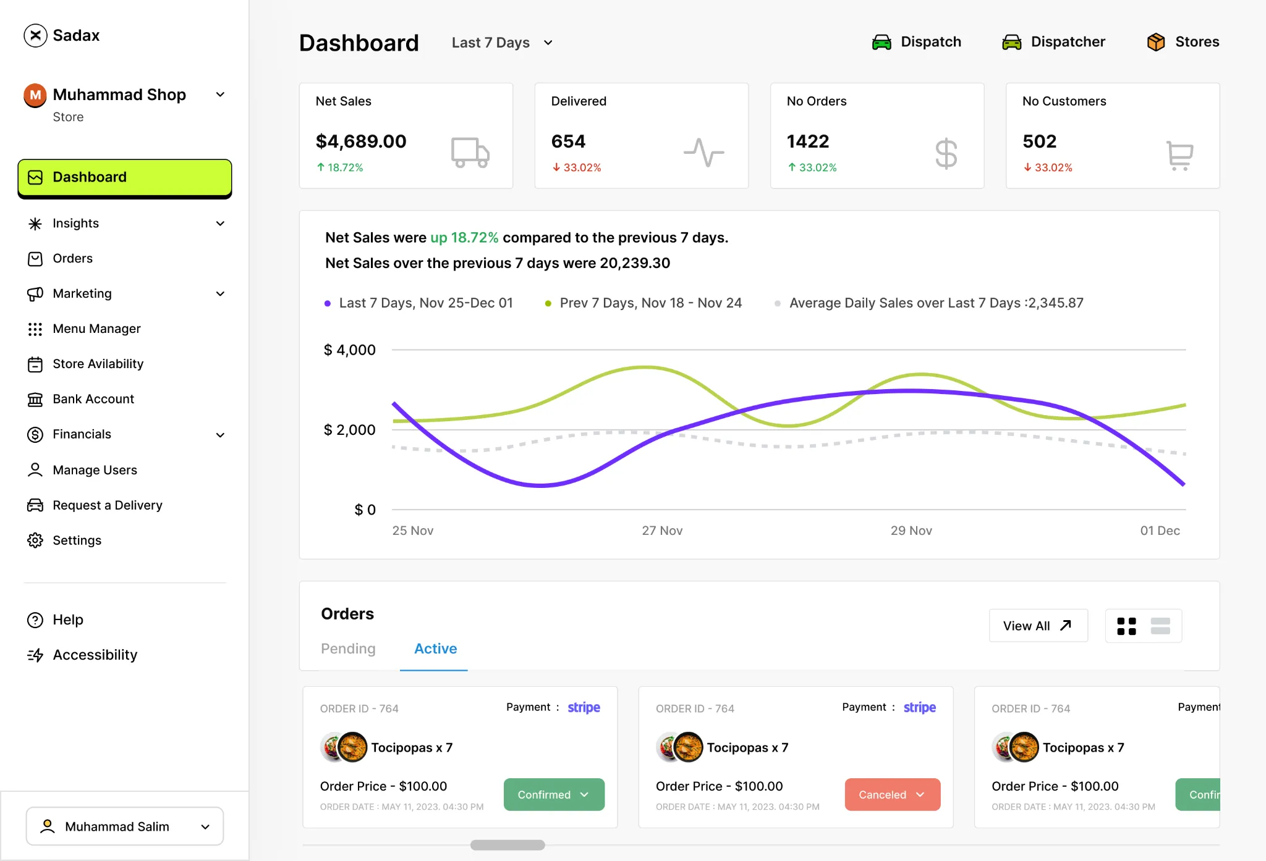Open Stores via the box icon
The width and height of the screenshot is (1266, 861).
coord(1155,41)
